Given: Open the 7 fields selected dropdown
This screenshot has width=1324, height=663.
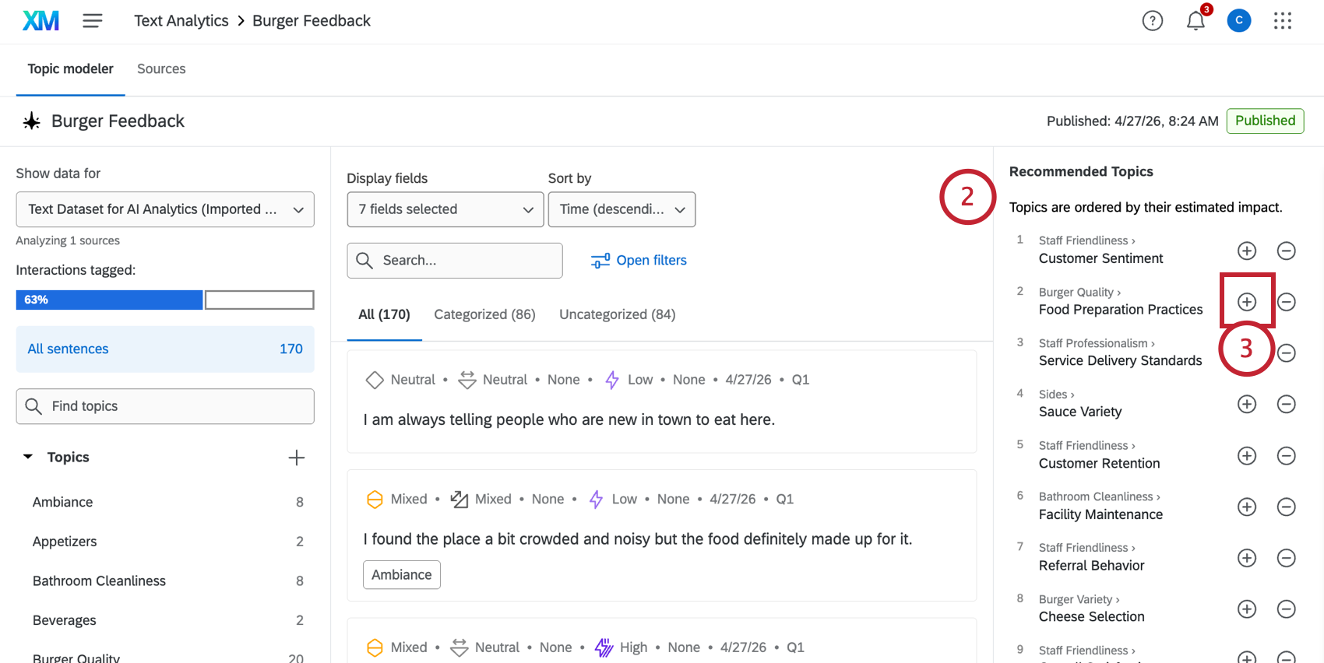Looking at the screenshot, I should tap(445, 209).
